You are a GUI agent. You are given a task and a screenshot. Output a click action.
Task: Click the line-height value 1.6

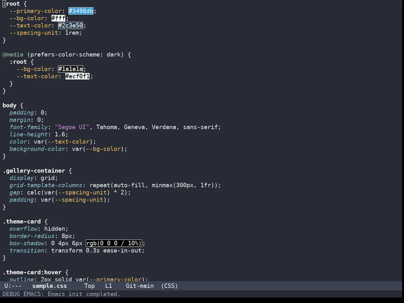click(x=60, y=134)
